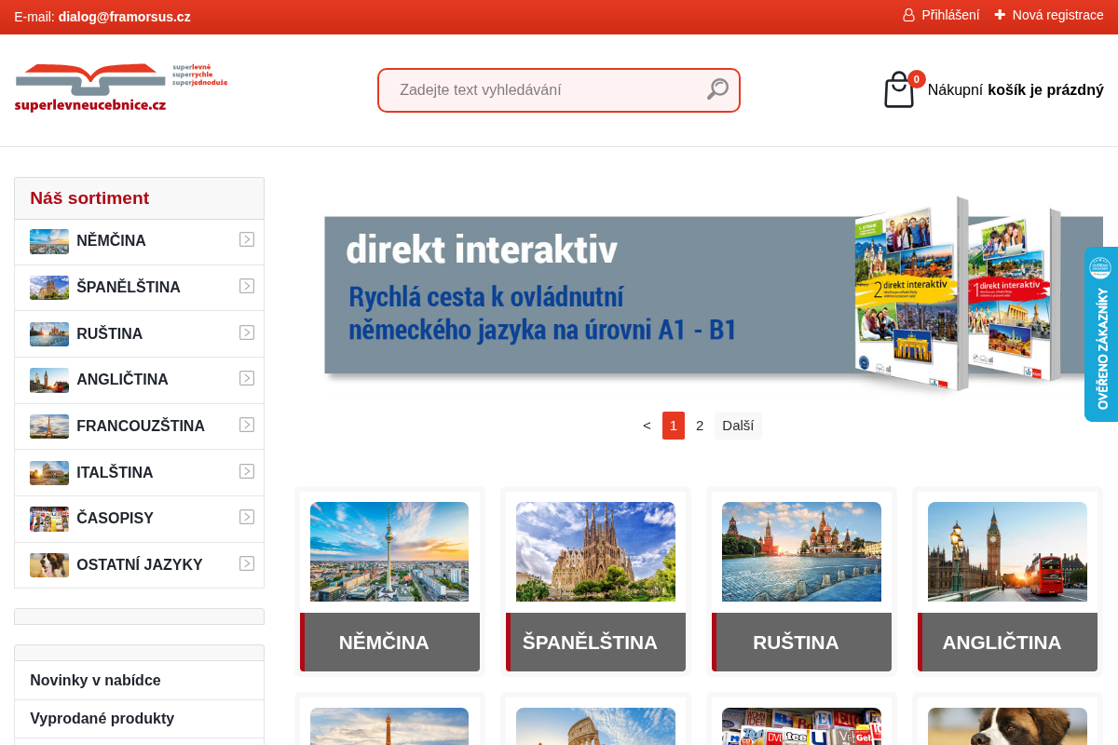Go to banner slide 2

click(x=700, y=426)
